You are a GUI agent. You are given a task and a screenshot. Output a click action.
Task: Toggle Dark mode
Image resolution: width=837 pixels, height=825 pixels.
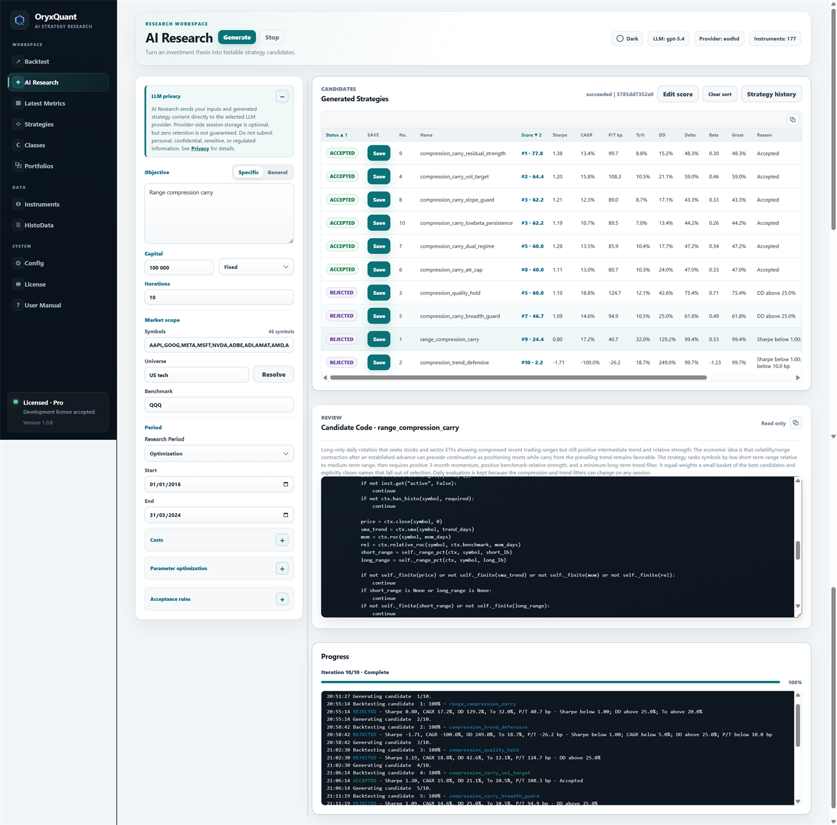(628, 39)
